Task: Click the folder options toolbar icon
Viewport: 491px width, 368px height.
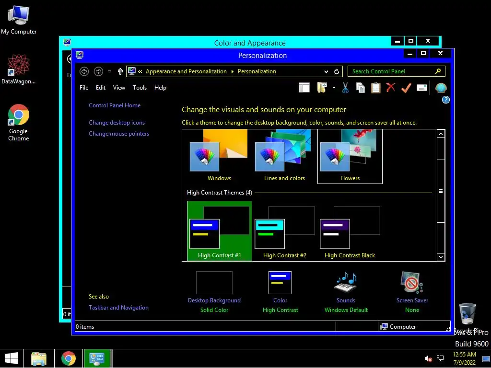Action: click(322, 88)
